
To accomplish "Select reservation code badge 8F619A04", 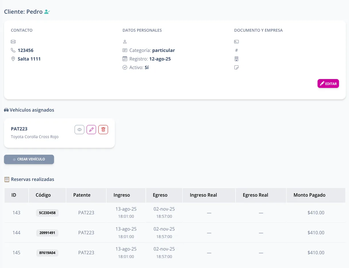I will (47, 253).
